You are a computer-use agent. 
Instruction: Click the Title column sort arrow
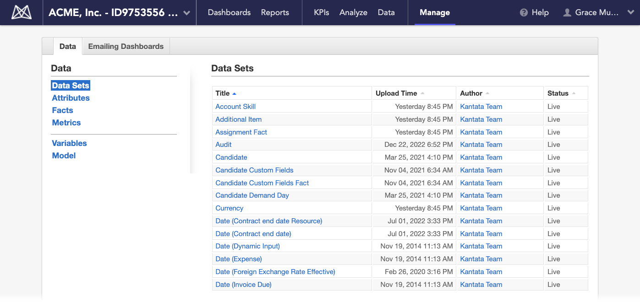click(235, 93)
